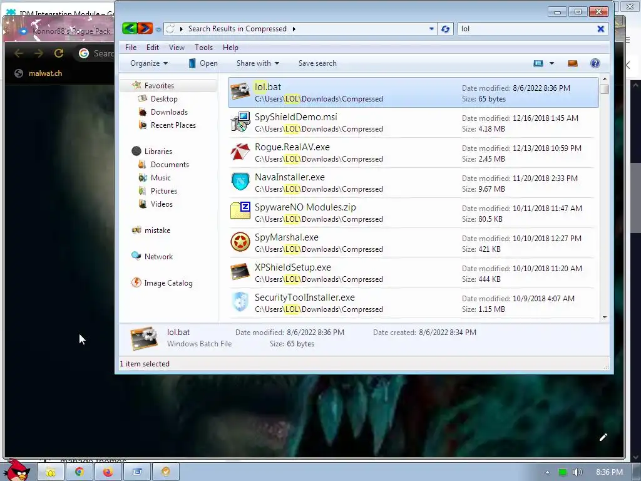Open Explorer help question mark icon
Viewport: 641px width, 481px height.
tap(595, 63)
